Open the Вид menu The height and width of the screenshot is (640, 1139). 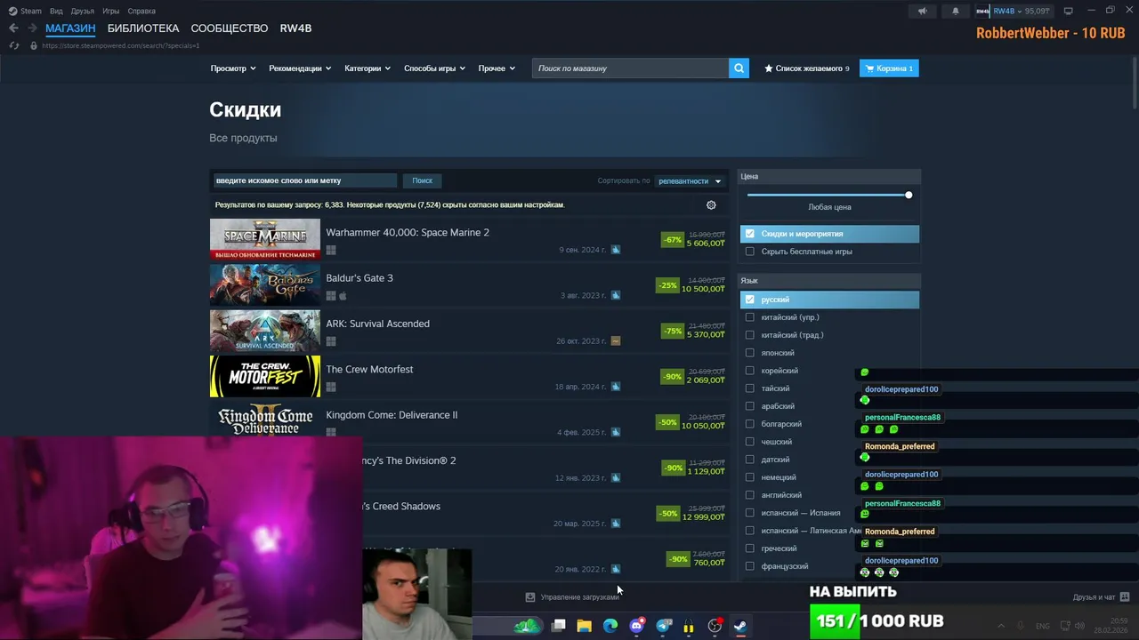(x=56, y=11)
